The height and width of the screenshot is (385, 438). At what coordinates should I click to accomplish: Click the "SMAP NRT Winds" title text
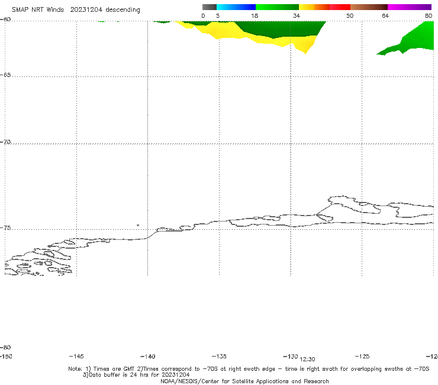pyautogui.click(x=38, y=9)
